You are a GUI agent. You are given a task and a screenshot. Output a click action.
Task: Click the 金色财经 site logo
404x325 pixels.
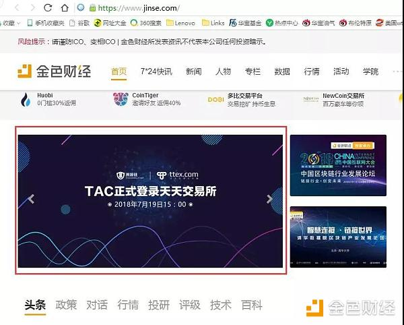point(54,71)
